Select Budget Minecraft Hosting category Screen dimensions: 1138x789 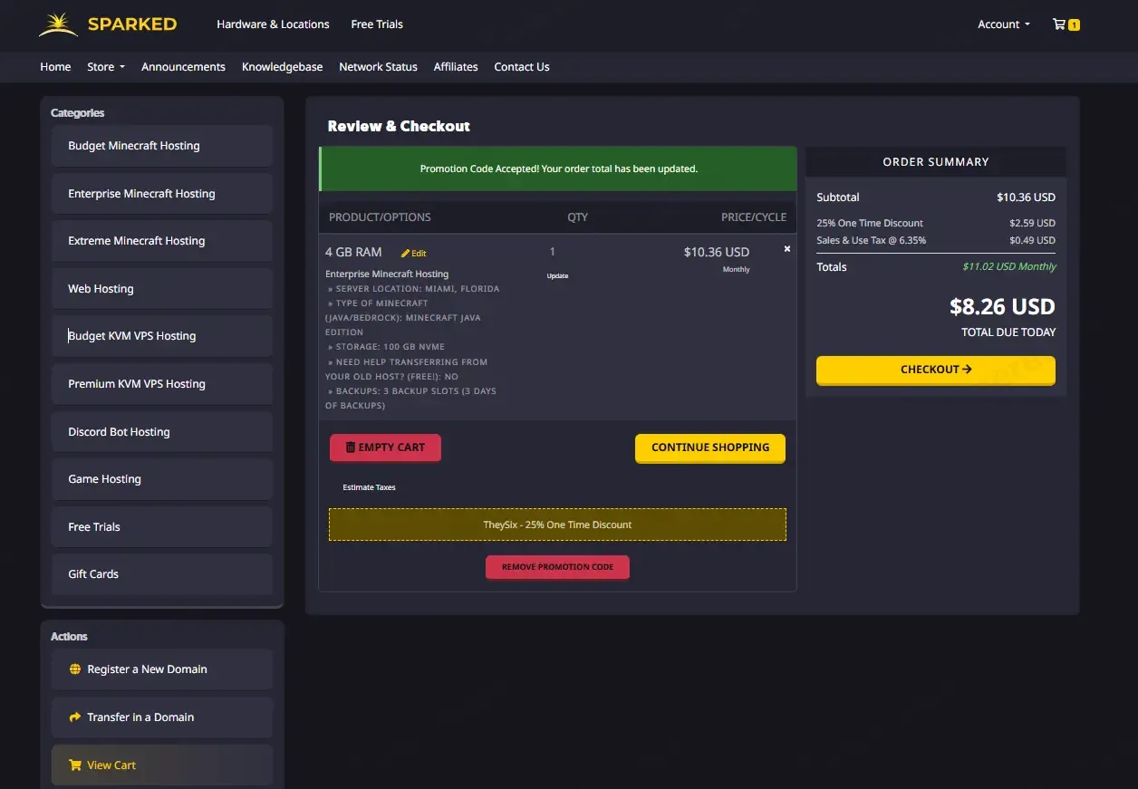click(162, 146)
